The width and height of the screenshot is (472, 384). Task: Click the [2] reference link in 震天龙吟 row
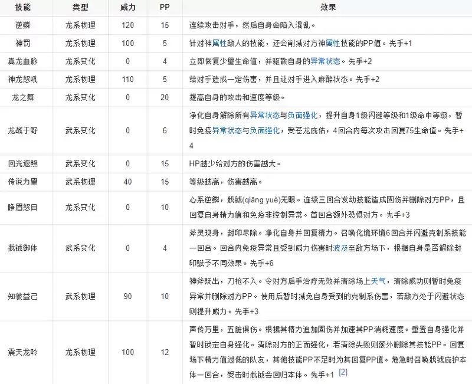click(342, 373)
